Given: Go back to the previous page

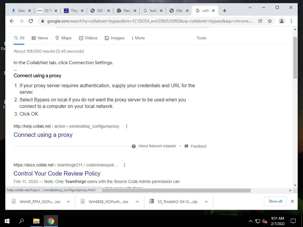Looking at the screenshot, I should pos(12,21).
